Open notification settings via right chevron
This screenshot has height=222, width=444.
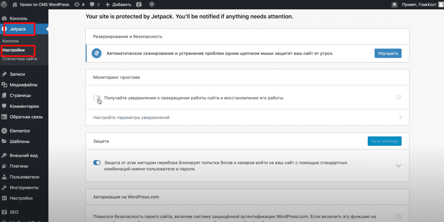[400, 118]
